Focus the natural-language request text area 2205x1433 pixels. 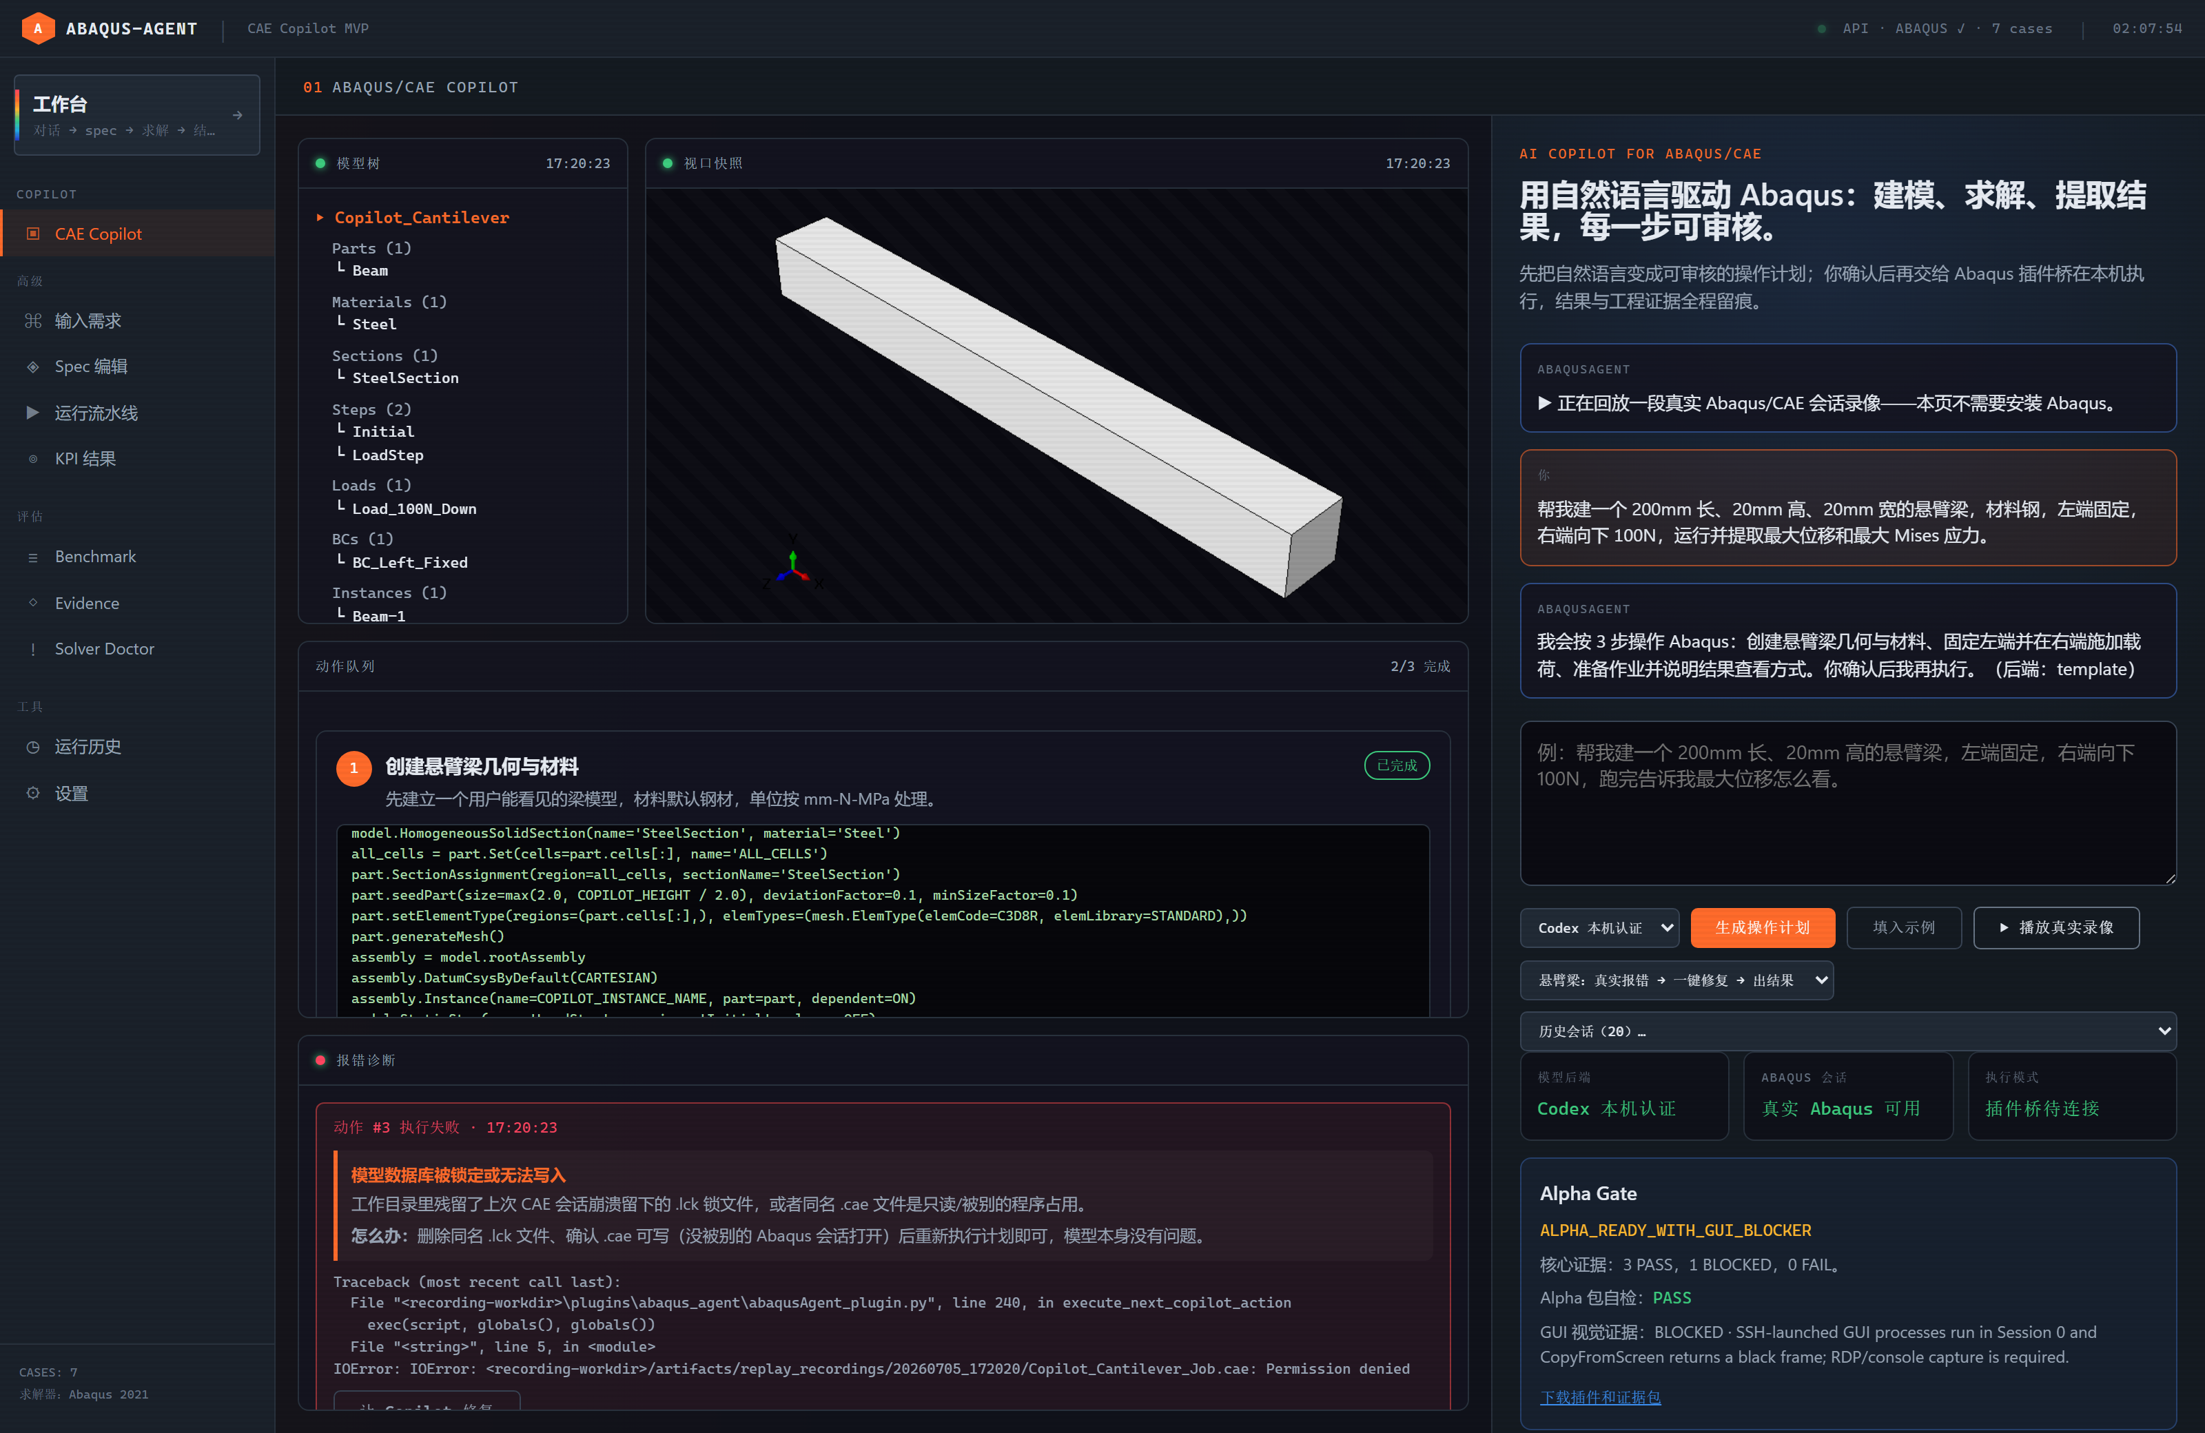tap(1847, 802)
